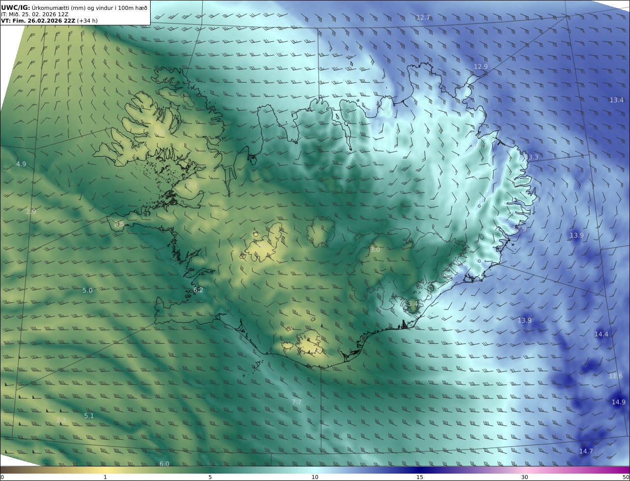Click the 4.9 value label
The height and width of the screenshot is (481, 630).
(21, 164)
